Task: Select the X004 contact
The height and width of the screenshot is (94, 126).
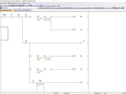Action: pos(40,83)
